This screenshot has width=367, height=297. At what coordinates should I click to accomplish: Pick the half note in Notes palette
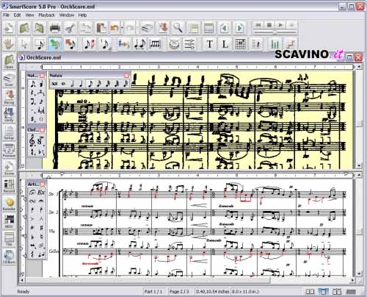[x=73, y=84]
